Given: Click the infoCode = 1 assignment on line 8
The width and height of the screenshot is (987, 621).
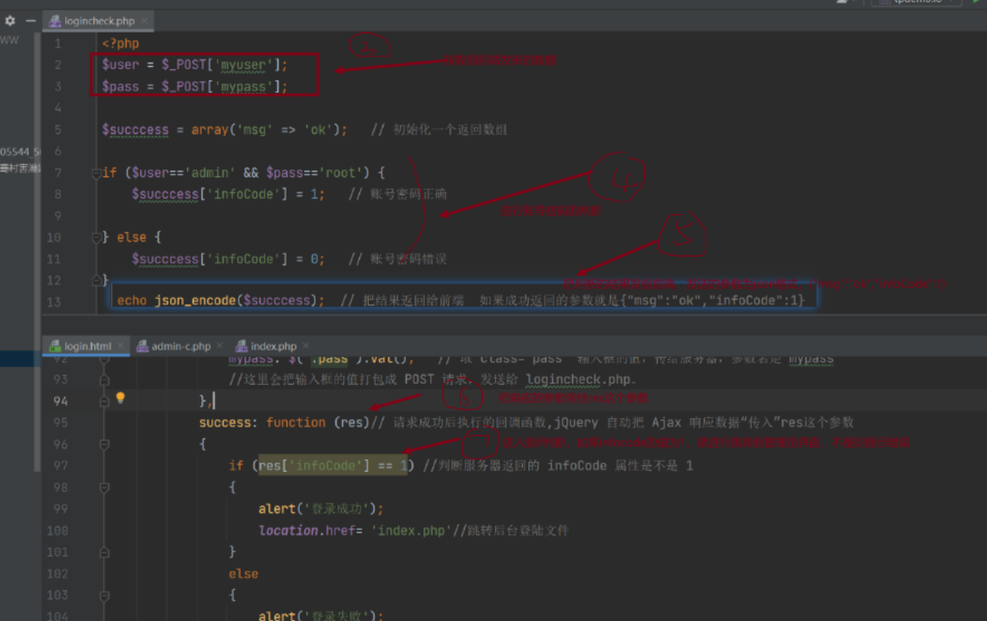Looking at the screenshot, I should pyautogui.click(x=228, y=194).
